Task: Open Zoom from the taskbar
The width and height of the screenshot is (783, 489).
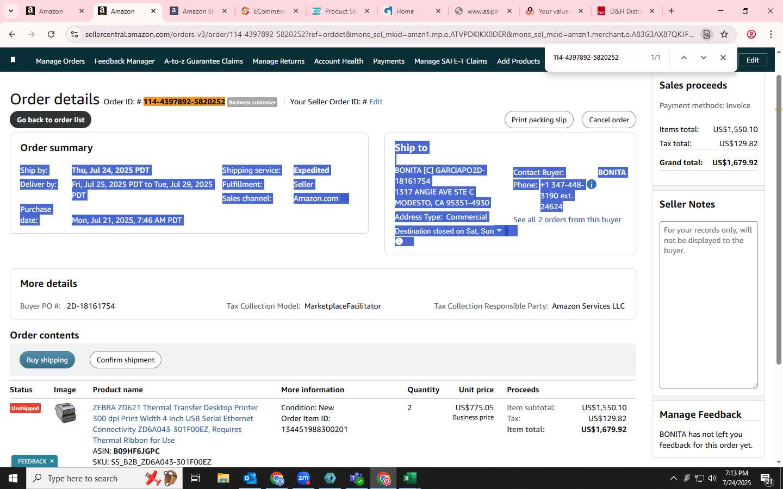Action: click(303, 478)
